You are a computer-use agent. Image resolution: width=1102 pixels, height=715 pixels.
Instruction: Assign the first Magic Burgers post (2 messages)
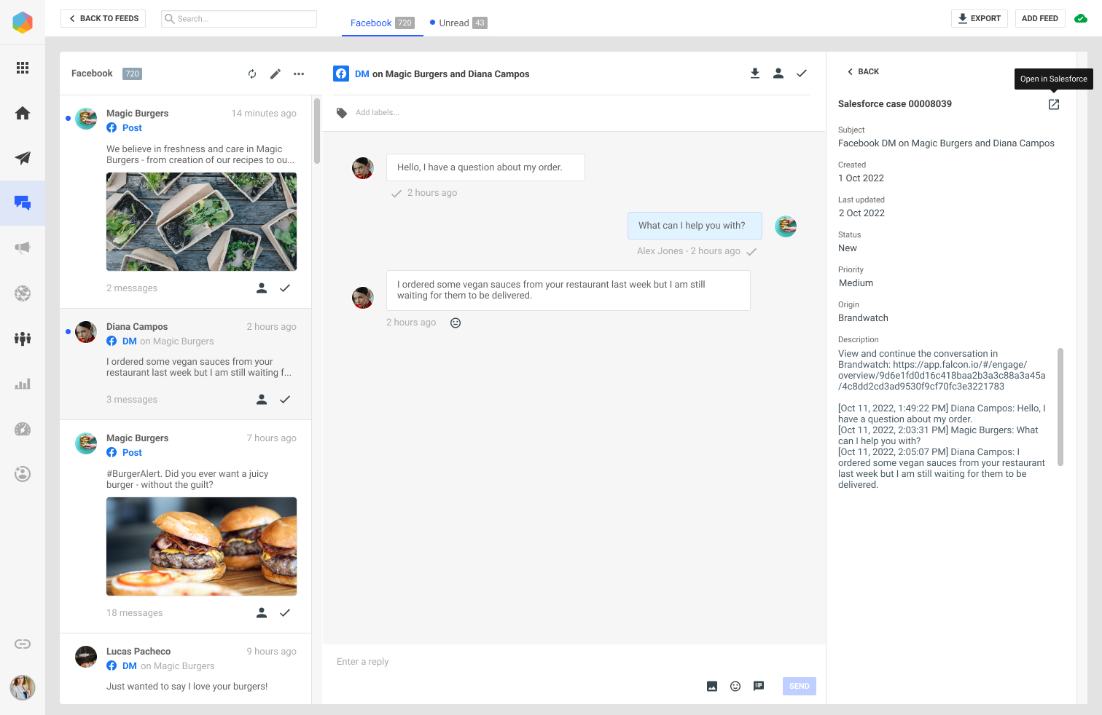[262, 288]
